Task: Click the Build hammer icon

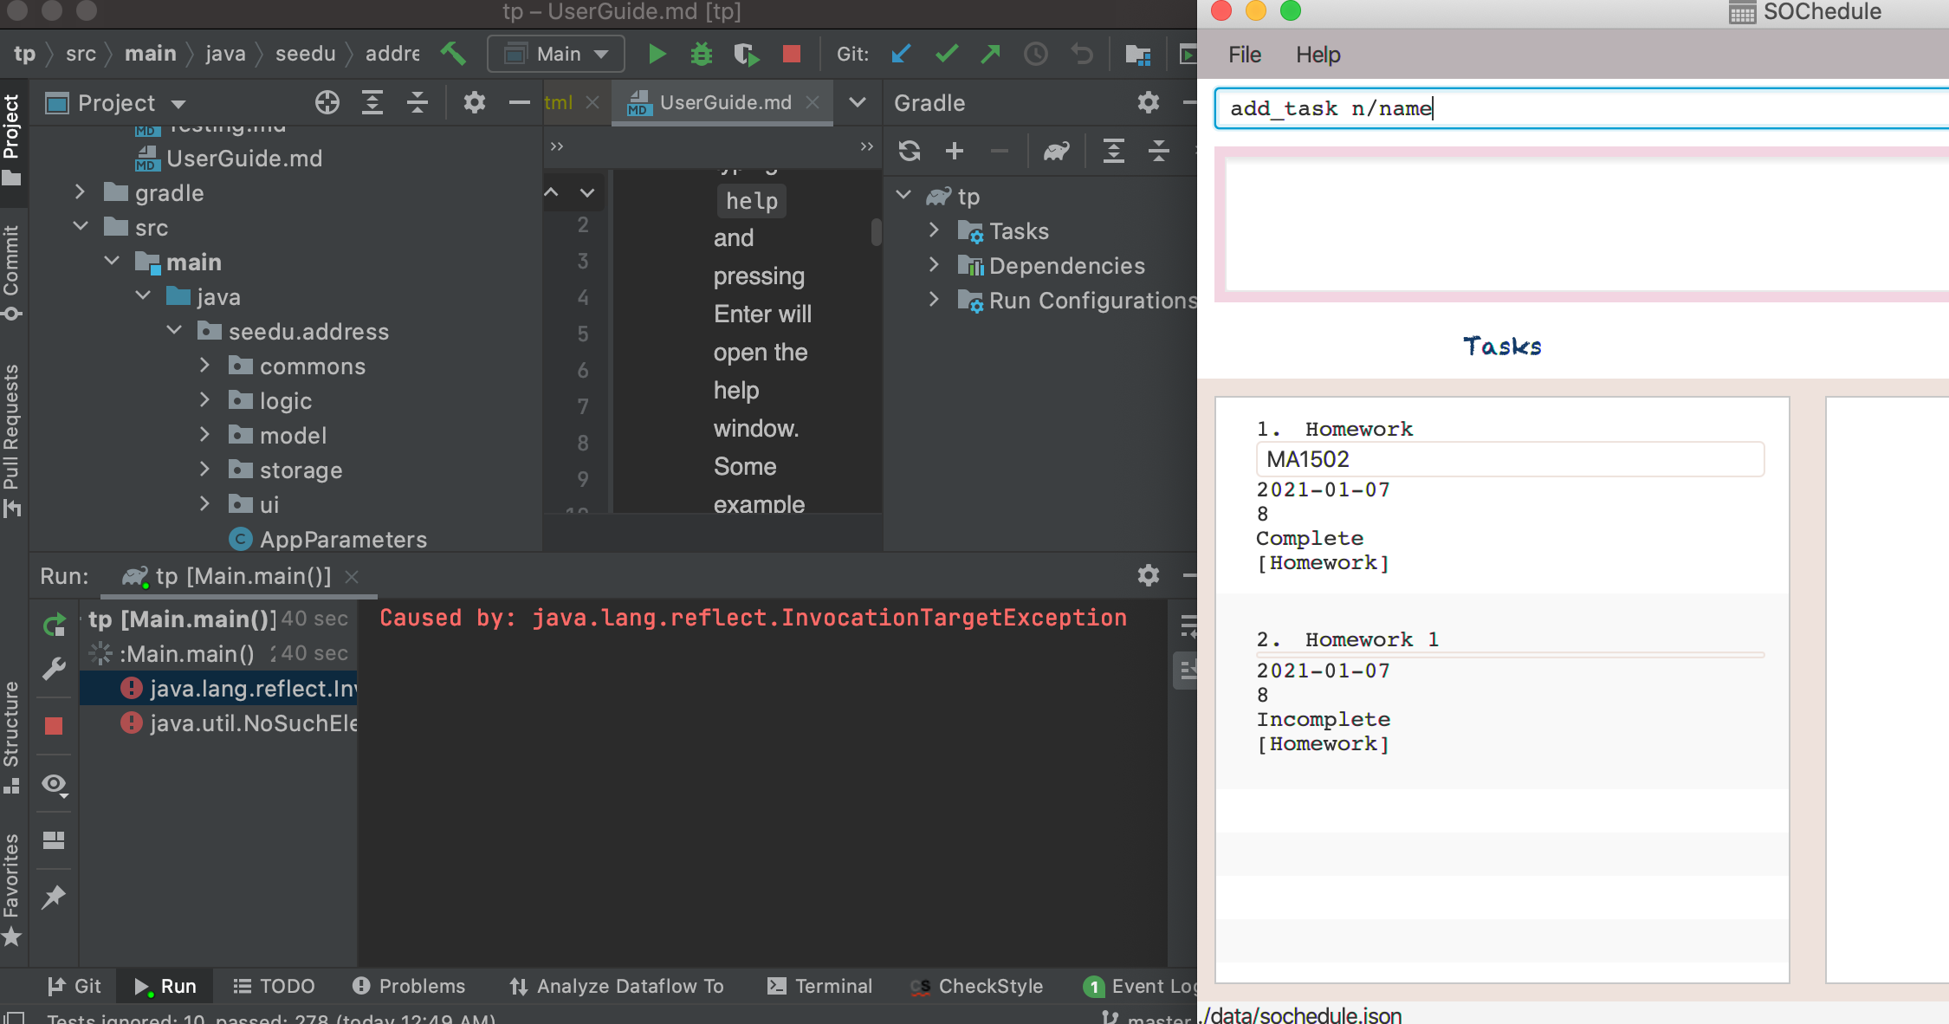Action: pos(453,54)
